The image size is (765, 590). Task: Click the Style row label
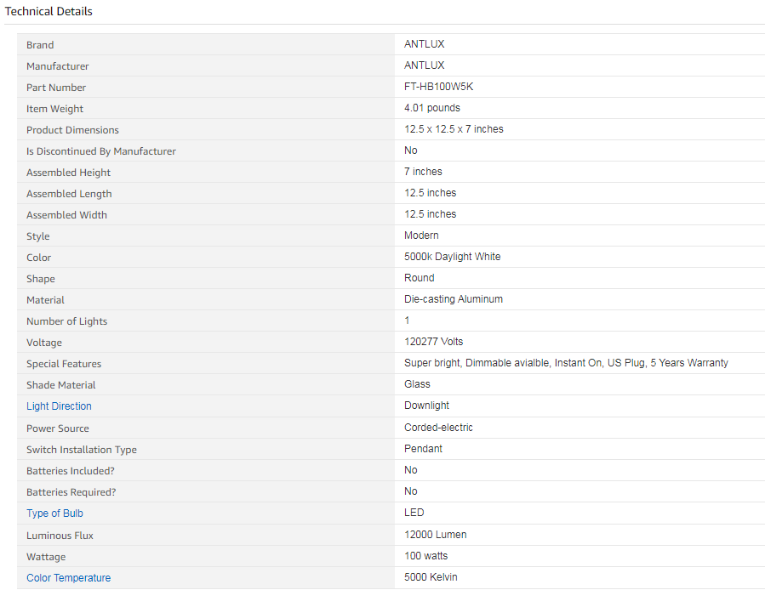pyautogui.click(x=38, y=236)
